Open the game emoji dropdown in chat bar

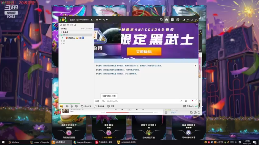click(98, 101)
